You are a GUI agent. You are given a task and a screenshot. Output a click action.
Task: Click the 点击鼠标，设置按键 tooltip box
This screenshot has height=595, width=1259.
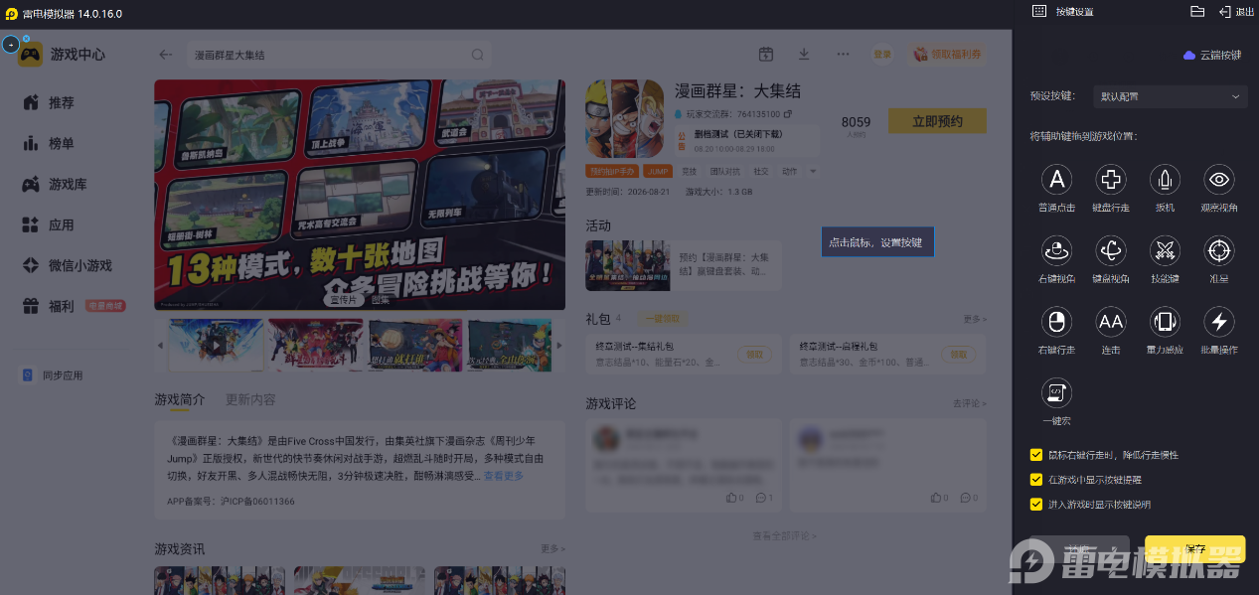pyautogui.click(x=877, y=241)
